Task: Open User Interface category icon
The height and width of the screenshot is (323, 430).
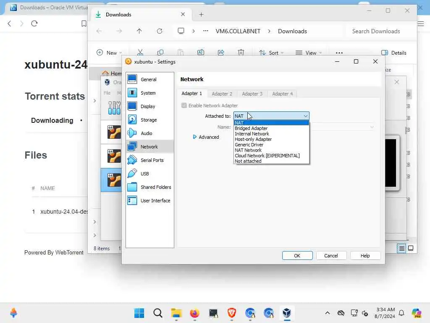Action: 132,201
